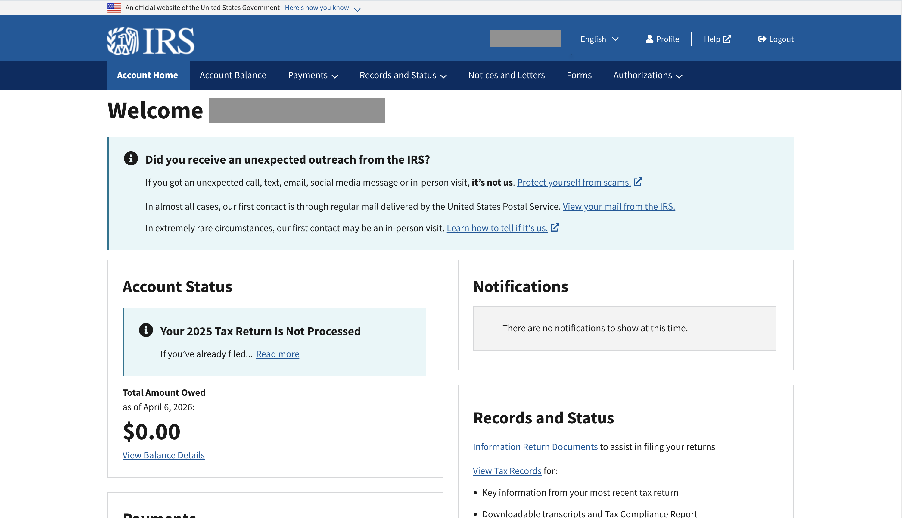Click external link icon after Protect yourself from scams
The image size is (902, 518).
638,182
